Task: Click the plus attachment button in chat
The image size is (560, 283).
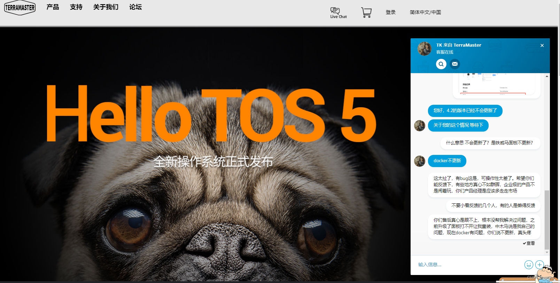Action: 539,265
